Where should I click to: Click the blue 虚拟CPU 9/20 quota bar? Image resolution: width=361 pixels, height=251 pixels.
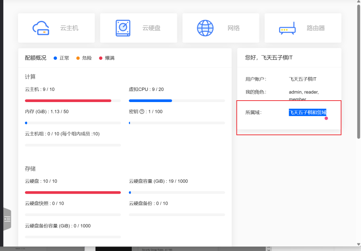pos(150,101)
